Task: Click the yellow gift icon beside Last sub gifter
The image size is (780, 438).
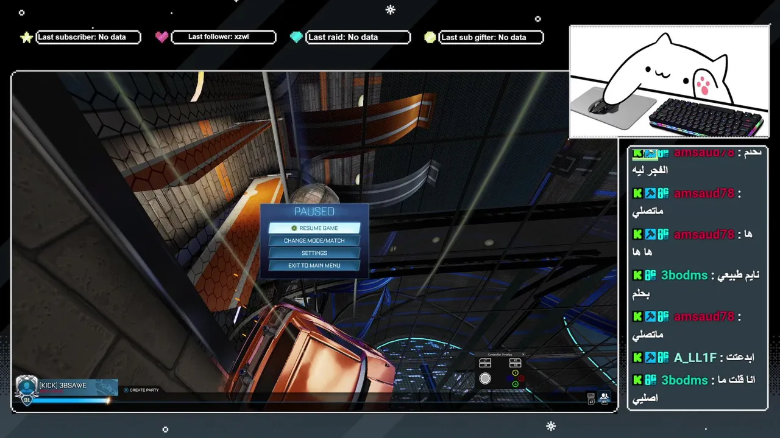Action: click(430, 37)
